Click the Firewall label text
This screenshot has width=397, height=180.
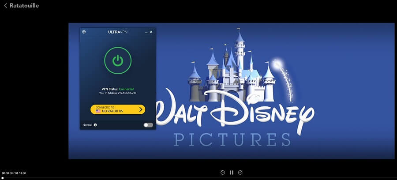click(88, 125)
